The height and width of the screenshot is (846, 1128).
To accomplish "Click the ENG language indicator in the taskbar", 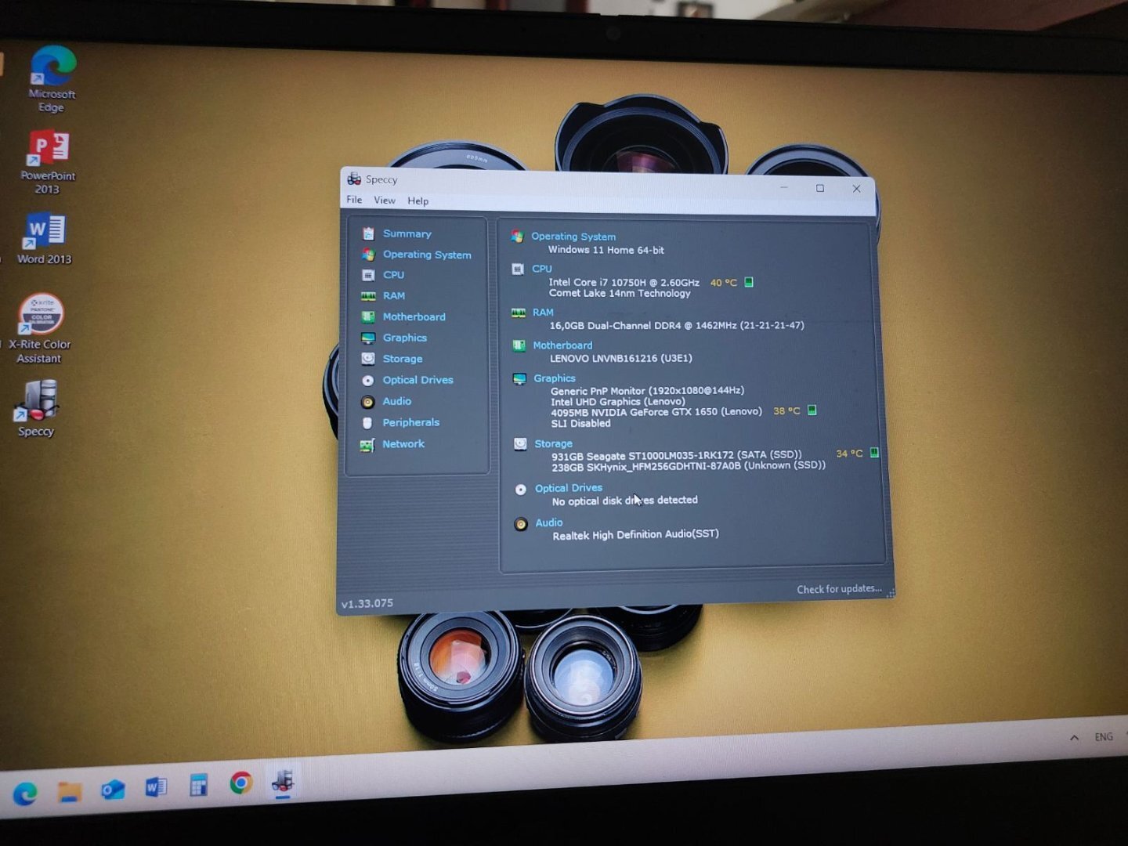I will click(x=1103, y=737).
